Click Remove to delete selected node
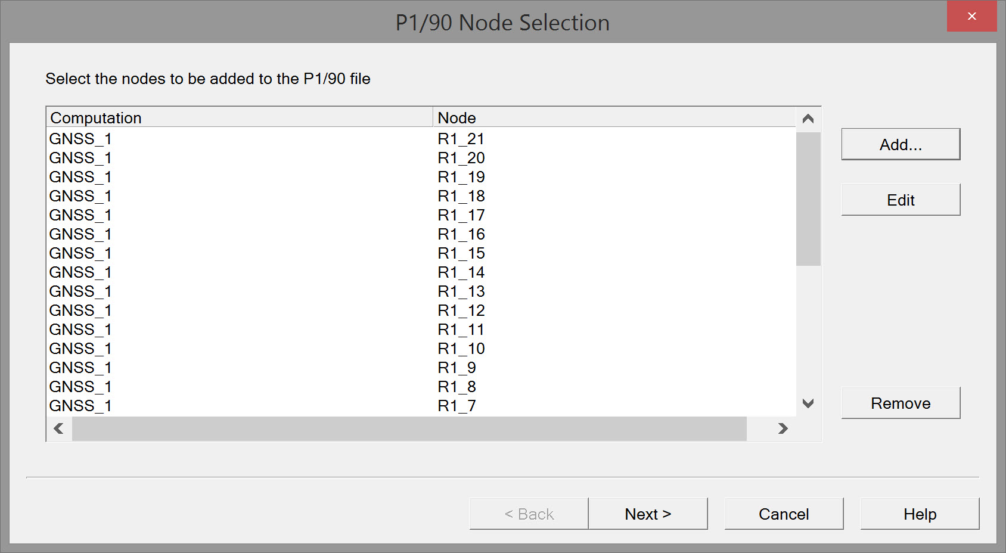 point(901,403)
